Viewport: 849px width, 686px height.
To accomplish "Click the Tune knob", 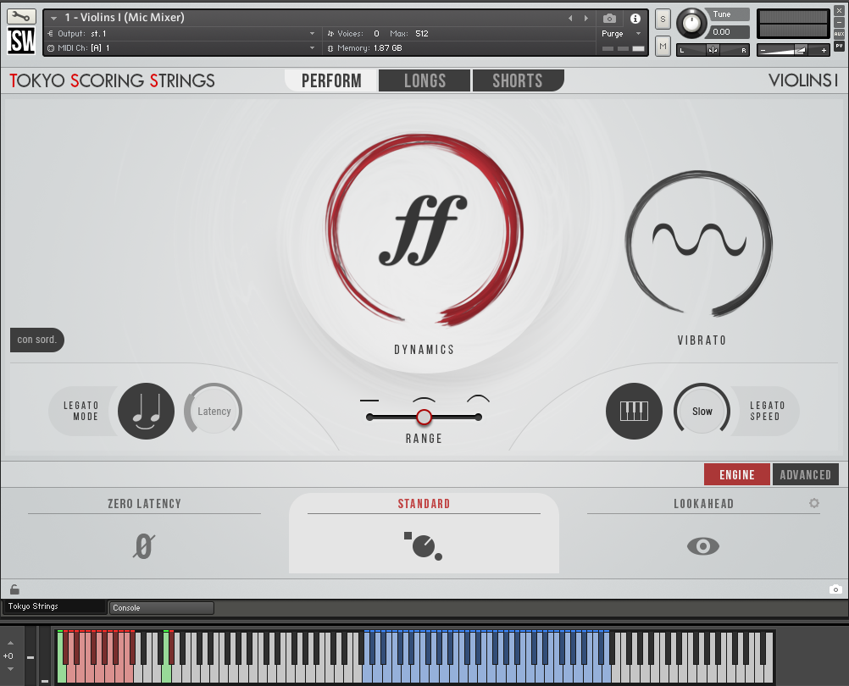I will point(691,23).
